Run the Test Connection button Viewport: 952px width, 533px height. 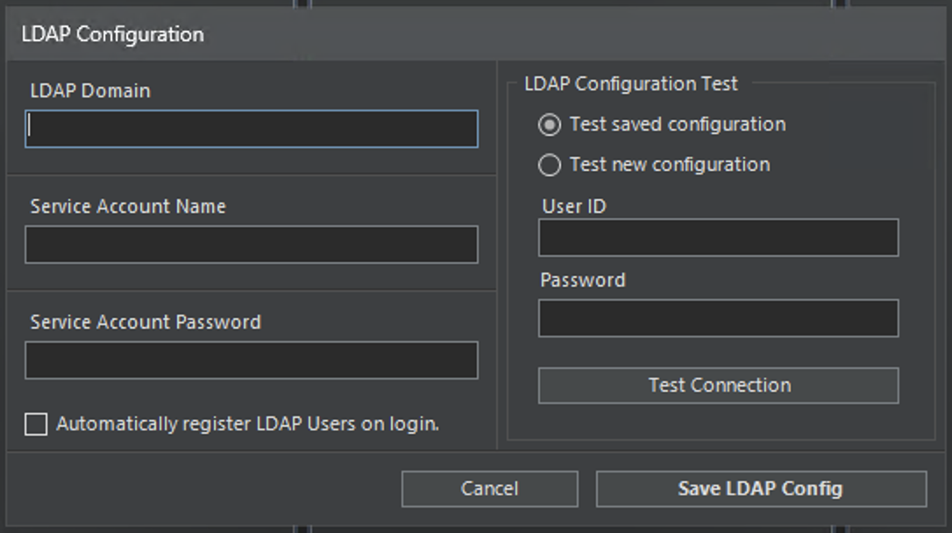(x=718, y=386)
